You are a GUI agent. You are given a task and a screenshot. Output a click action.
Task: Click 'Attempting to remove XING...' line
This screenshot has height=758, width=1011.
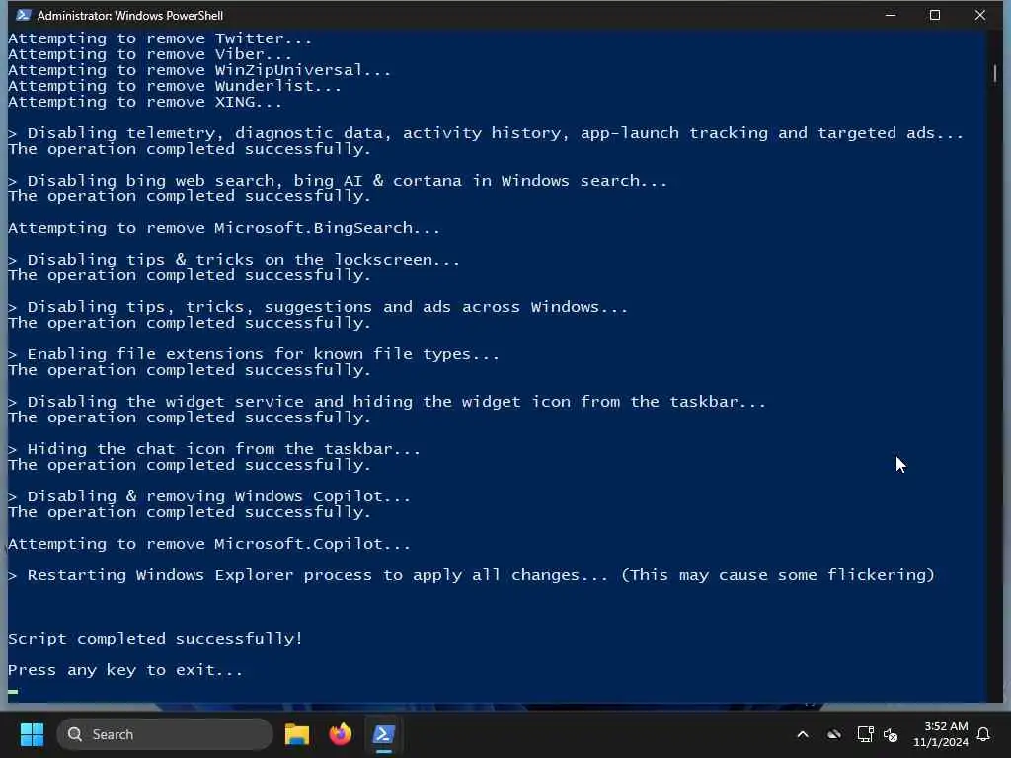[x=145, y=102]
